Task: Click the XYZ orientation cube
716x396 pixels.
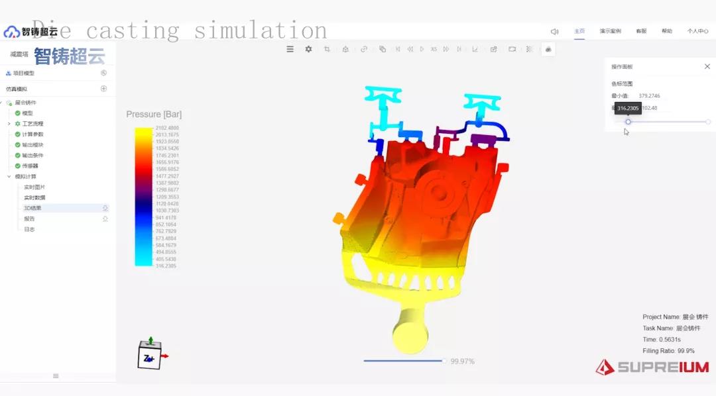Action: coord(149,357)
